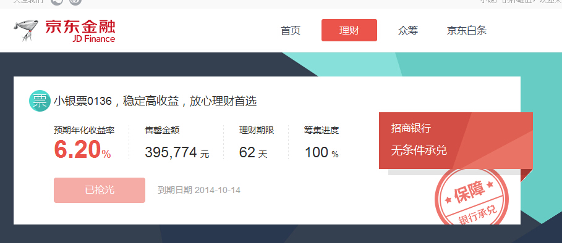Click the 无条件承兑 text in banner
562x243 pixels.
click(419, 150)
